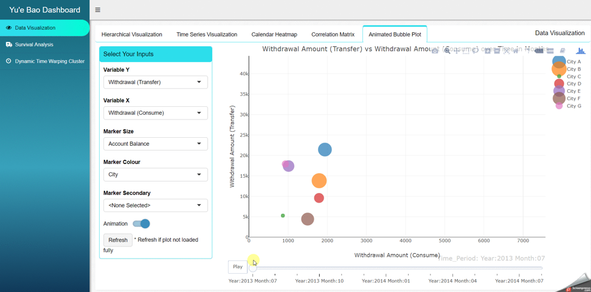Switch to Hierarchical Visualization tab

(x=132, y=34)
